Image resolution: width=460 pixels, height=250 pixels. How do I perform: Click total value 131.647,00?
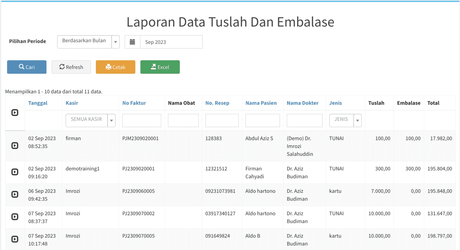click(x=440, y=213)
